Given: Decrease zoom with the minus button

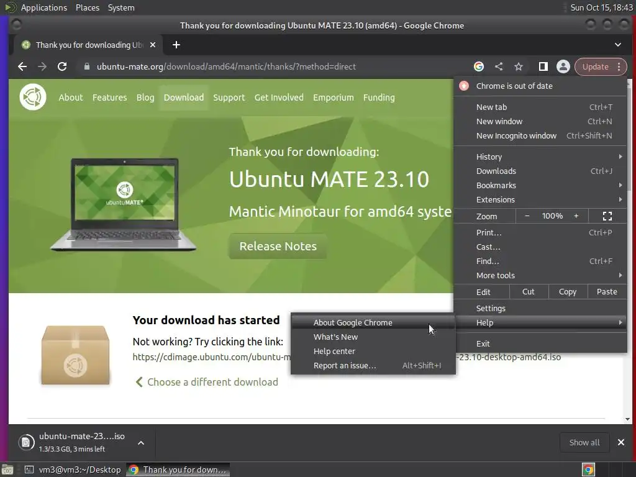Looking at the screenshot, I should pos(527,216).
